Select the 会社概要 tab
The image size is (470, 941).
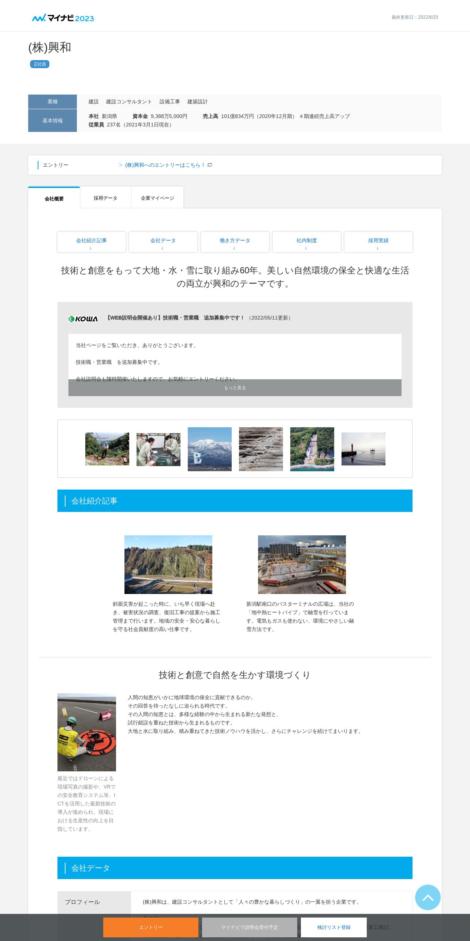click(x=54, y=198)
